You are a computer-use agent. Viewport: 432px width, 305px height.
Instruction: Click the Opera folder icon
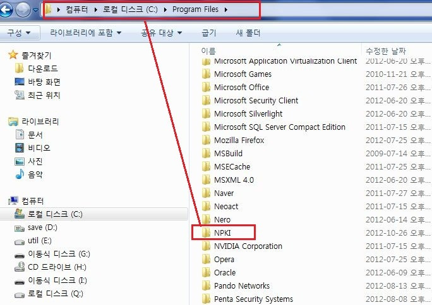206,259
